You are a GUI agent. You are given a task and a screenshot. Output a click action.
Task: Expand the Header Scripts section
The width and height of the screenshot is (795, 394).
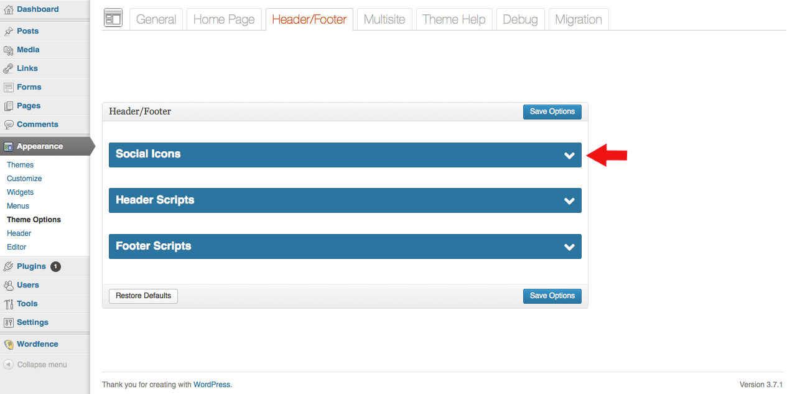(569, 200)
